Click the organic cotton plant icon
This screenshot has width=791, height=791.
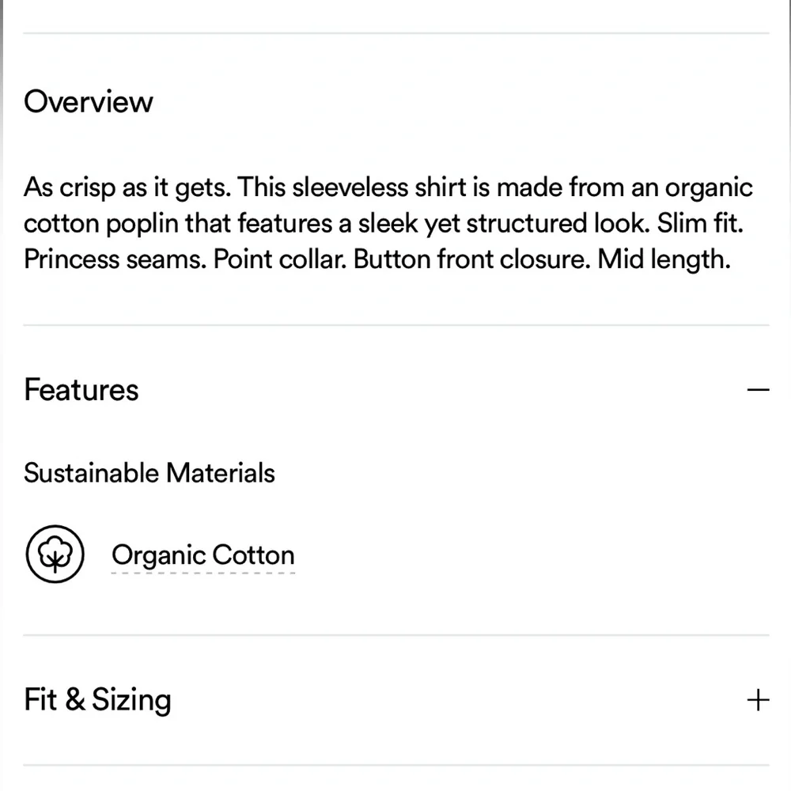55,554
